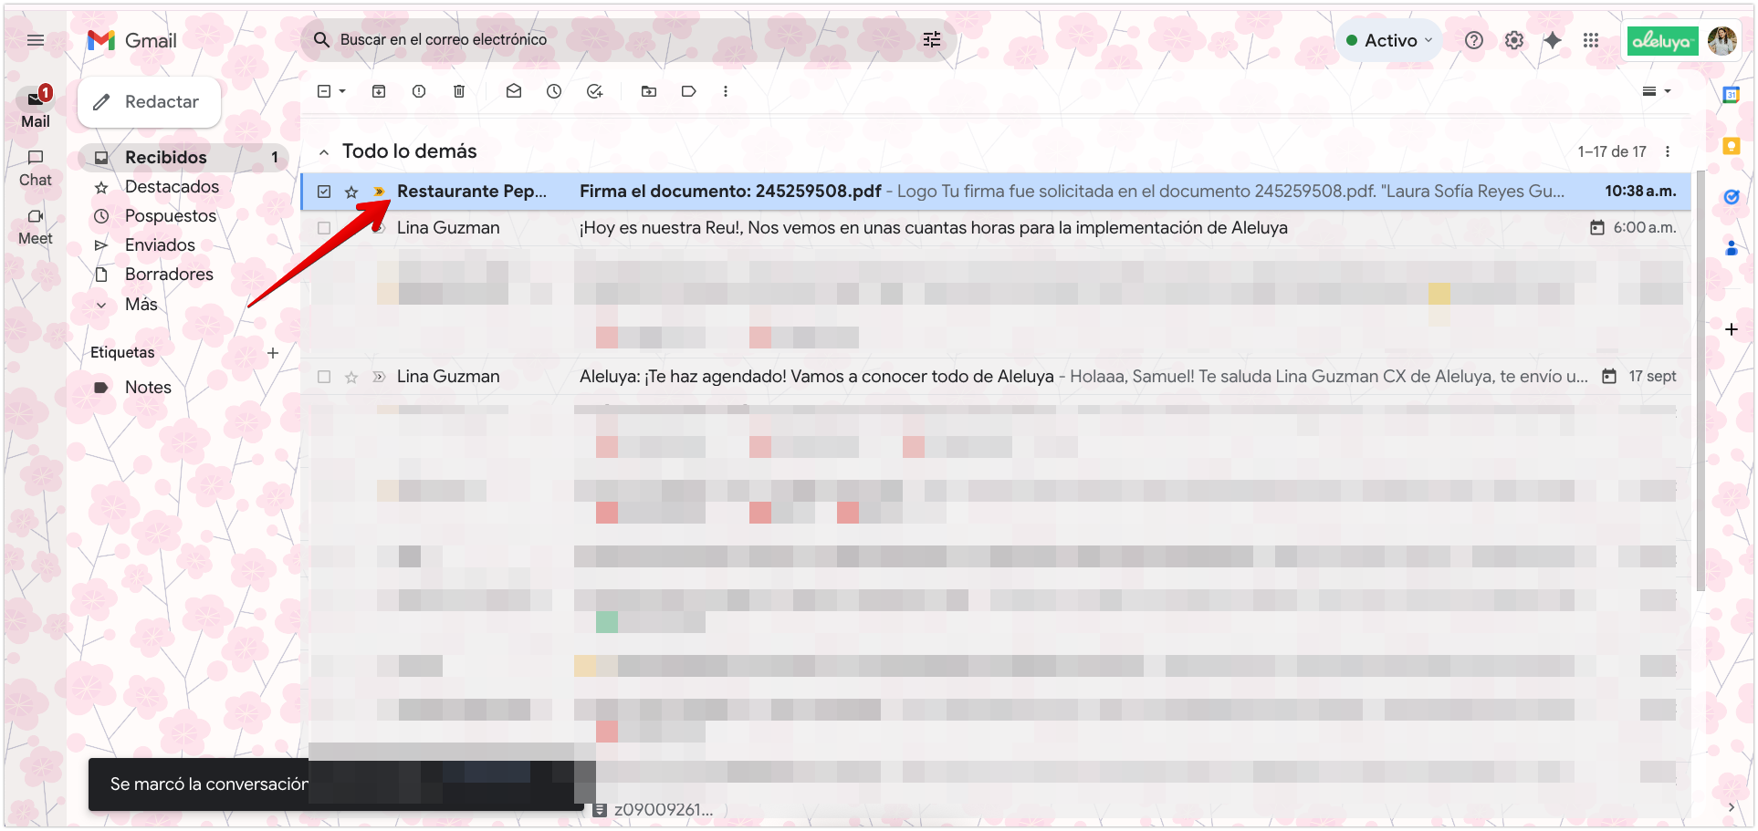Viewport: 1758px width, 831px height.
Task: Click the report spam icon
Action: (419, 91)
